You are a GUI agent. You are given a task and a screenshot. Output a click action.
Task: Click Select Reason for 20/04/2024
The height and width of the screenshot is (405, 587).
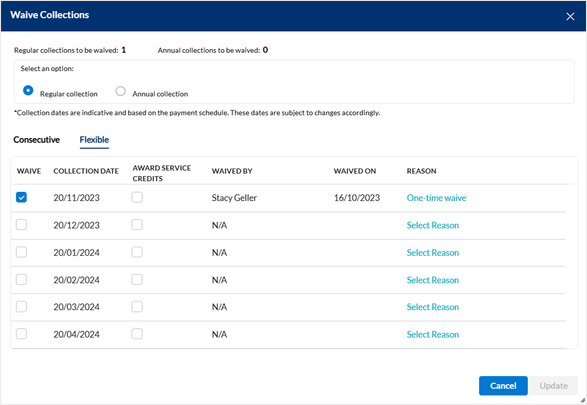(433, 334)
